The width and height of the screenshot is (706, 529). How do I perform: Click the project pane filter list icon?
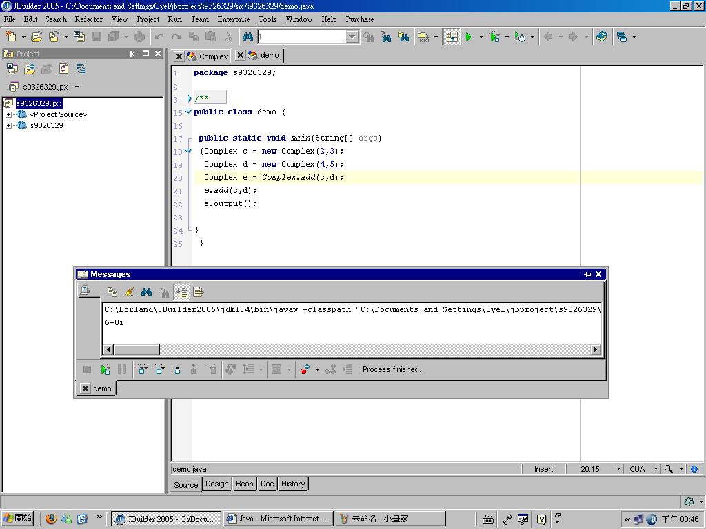(x=81, y=69)
